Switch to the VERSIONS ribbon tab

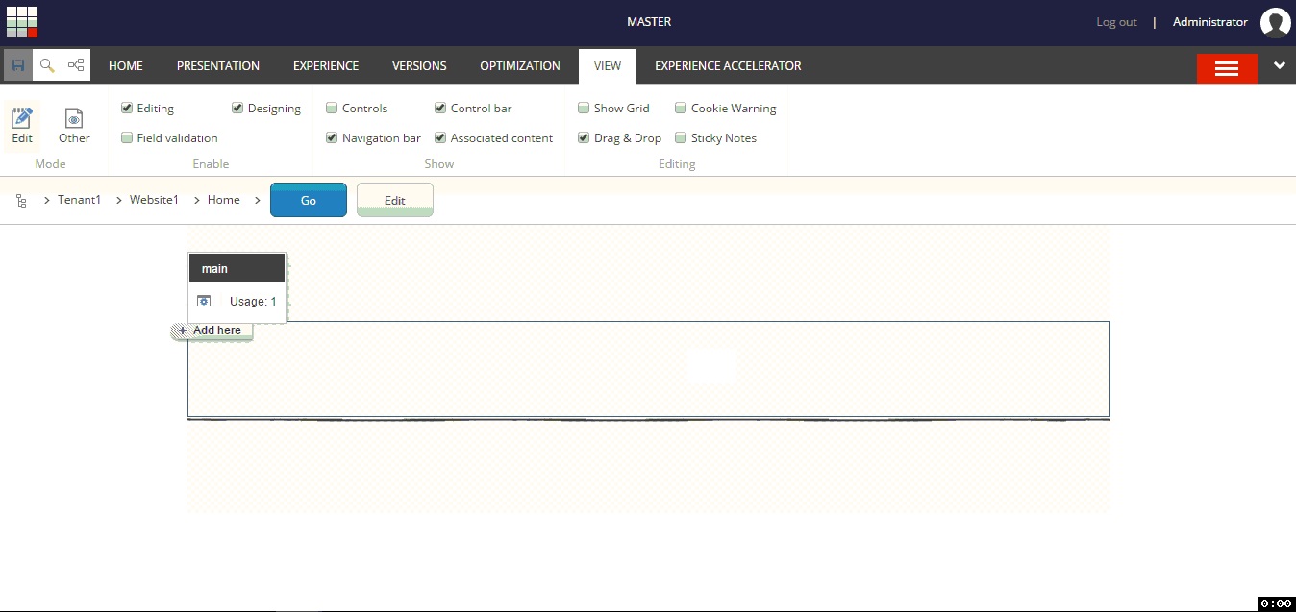pyautogui.click(x=419, y=66)
